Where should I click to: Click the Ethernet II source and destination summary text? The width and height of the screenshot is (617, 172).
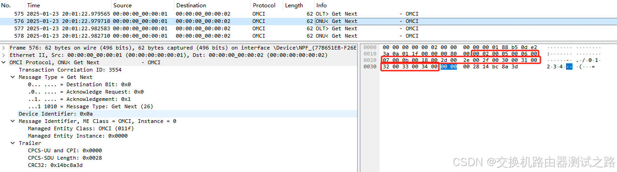(169, 55)
